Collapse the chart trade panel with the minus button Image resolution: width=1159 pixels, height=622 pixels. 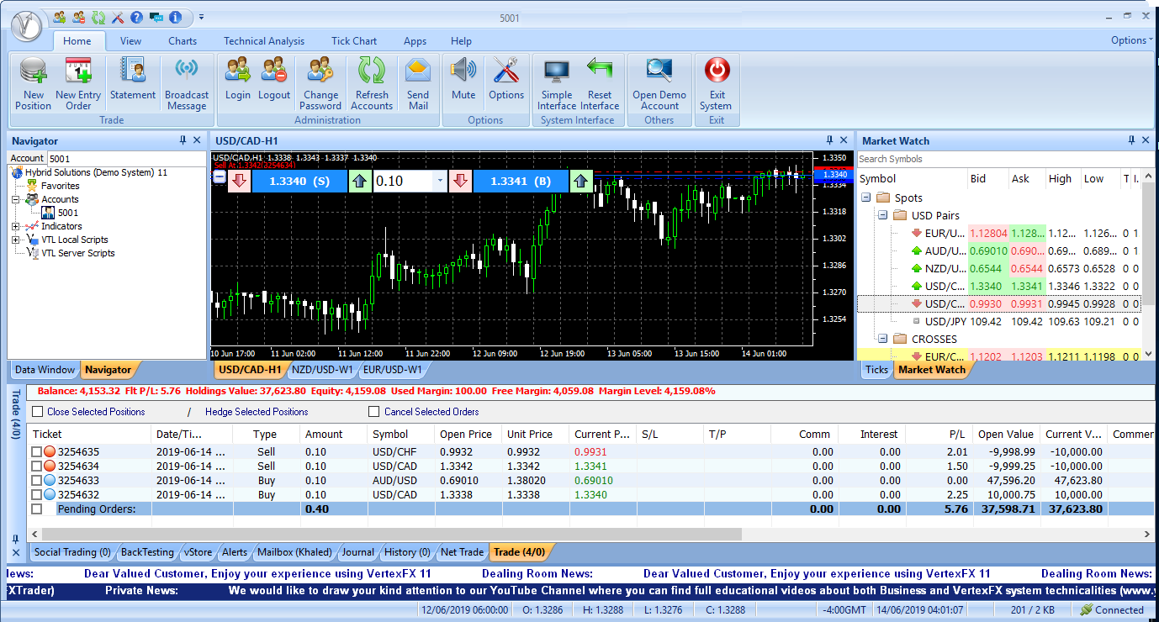220,177
